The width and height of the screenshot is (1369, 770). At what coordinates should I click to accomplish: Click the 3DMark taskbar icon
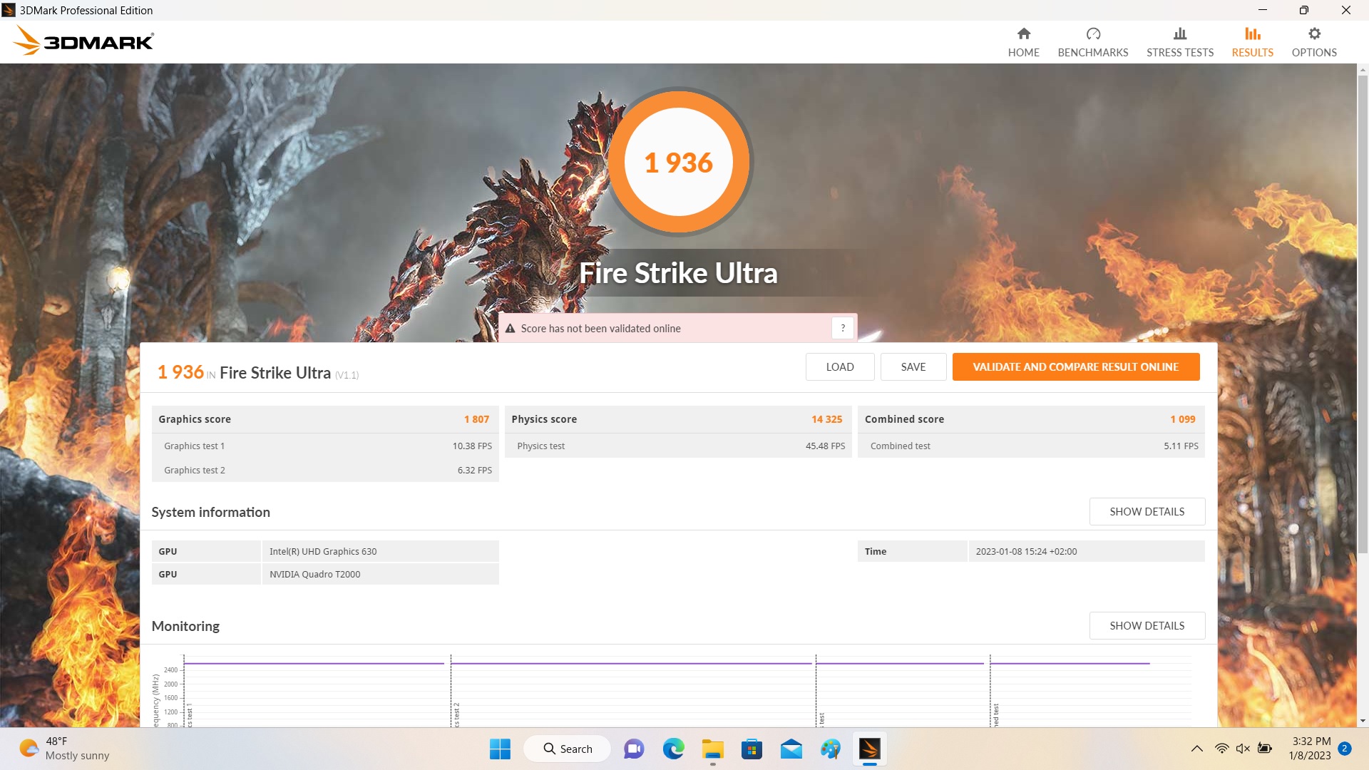[869, 749]
